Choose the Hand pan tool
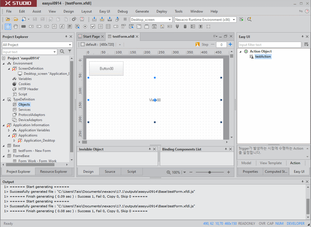 click(x=15, y=27)
